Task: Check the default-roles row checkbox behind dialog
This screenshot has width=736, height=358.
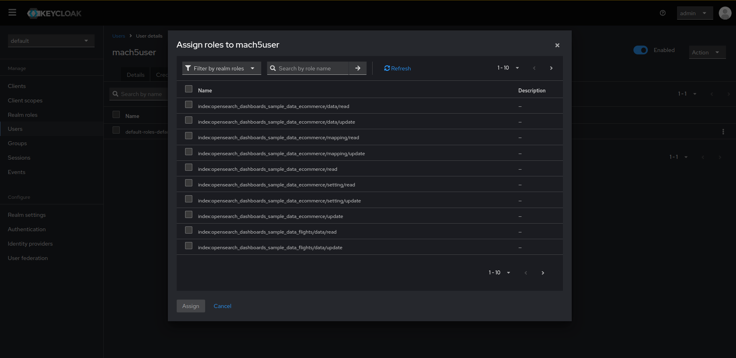Action: pyautogui.click(x=116, y=130)
